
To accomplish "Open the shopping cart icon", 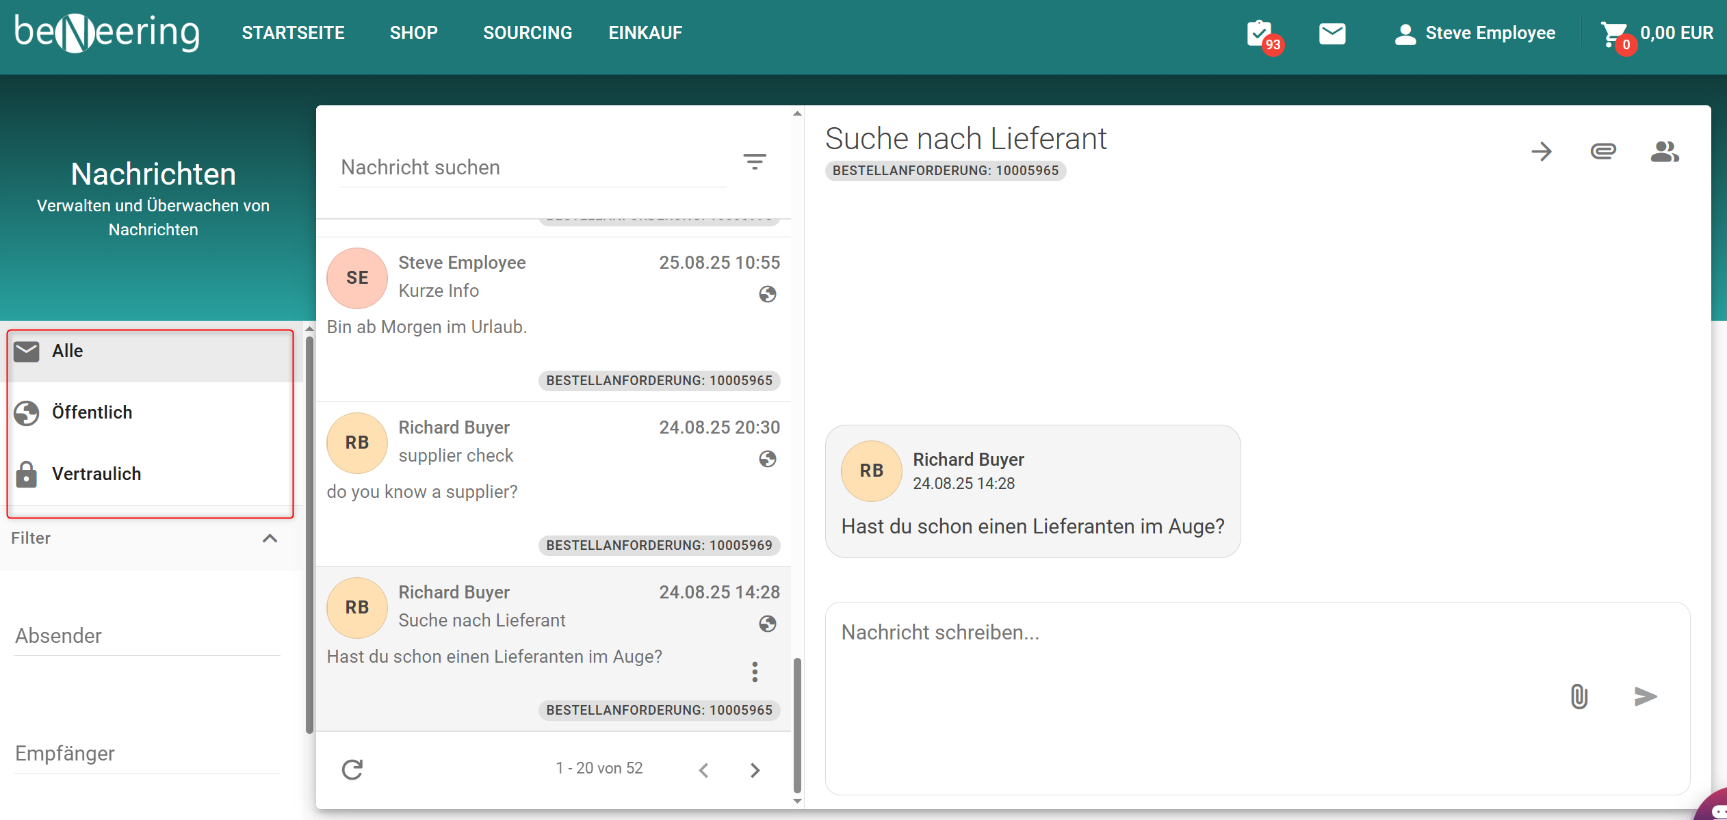I will tap(1615, 35).
